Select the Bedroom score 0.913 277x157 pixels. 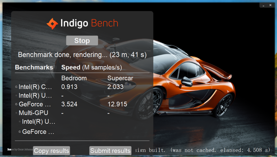click(x=69, y=87)
